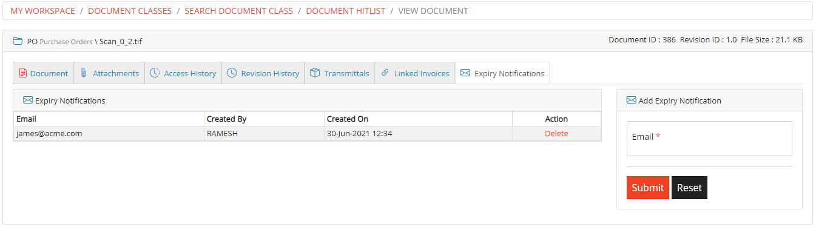
Task: Click the PO Purchase Orders class label
Action: (59, 42)
